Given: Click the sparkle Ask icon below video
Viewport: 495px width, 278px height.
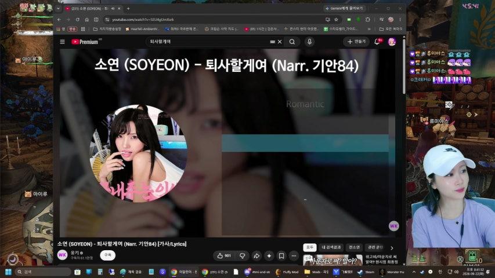Looking at the screenshot, I should [269, 255].
